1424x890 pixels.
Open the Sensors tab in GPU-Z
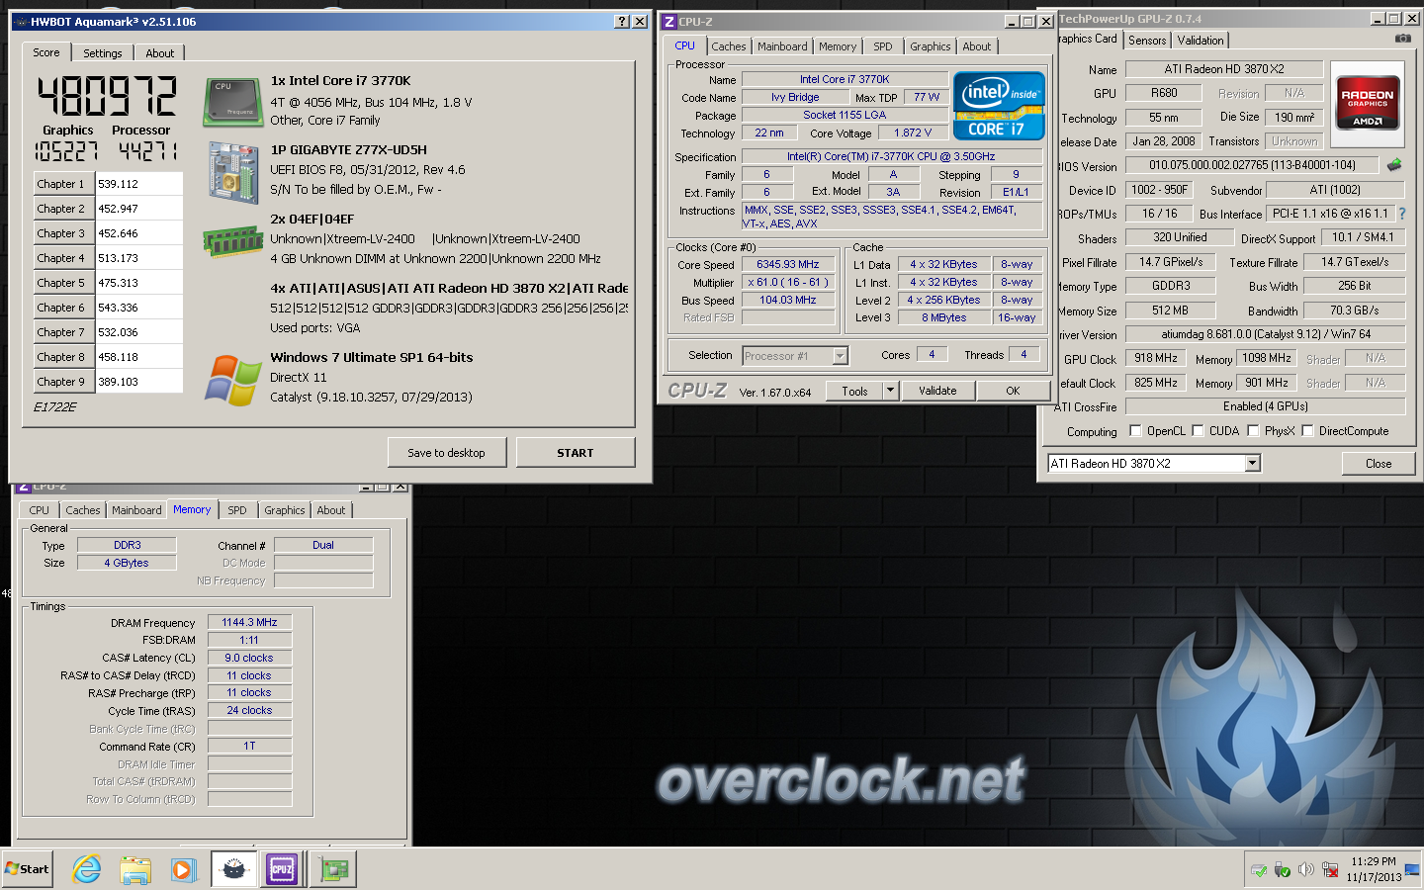point(1147,41)
